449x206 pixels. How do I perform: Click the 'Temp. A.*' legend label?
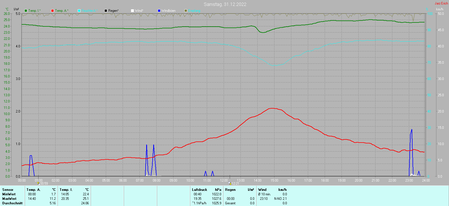[61, 11]
